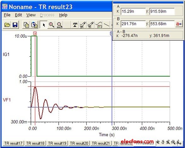Click the 100.00n time axis tick label
The width and height of the screenshot is (185, 148).
click(x=64, y=128)
